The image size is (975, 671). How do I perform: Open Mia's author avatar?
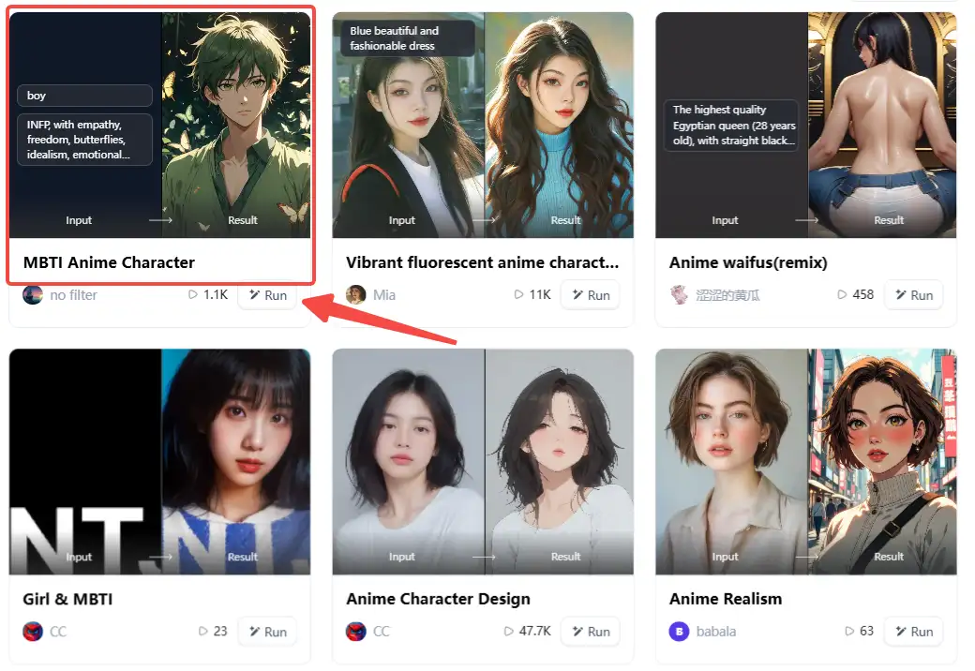355,294
